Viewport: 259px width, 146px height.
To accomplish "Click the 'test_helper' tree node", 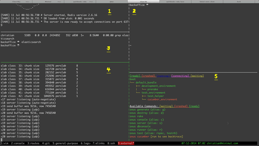I will coord(156,96).
